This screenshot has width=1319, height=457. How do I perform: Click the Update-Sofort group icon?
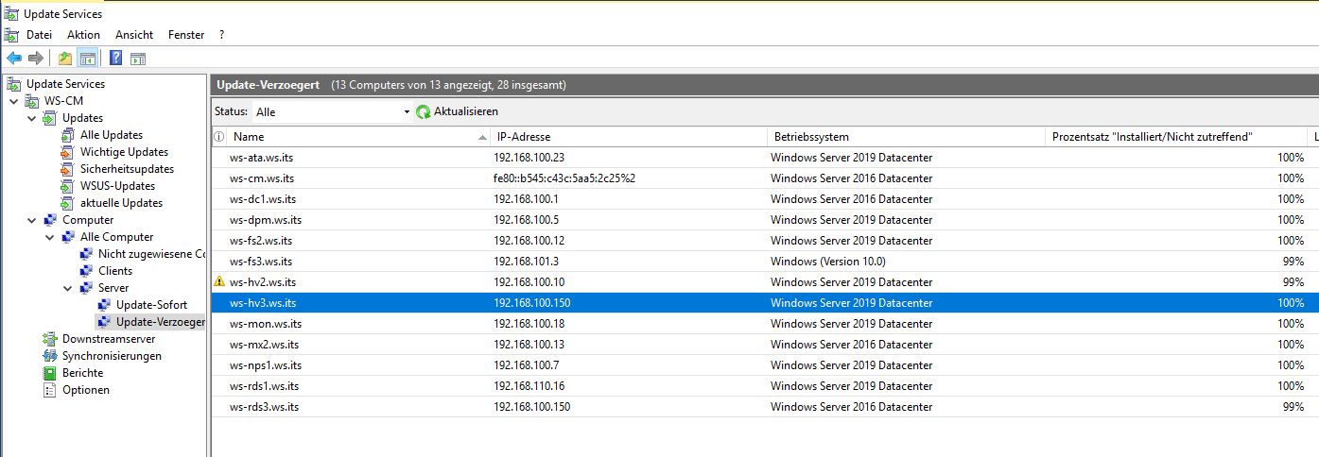click(x=104, y=305)
